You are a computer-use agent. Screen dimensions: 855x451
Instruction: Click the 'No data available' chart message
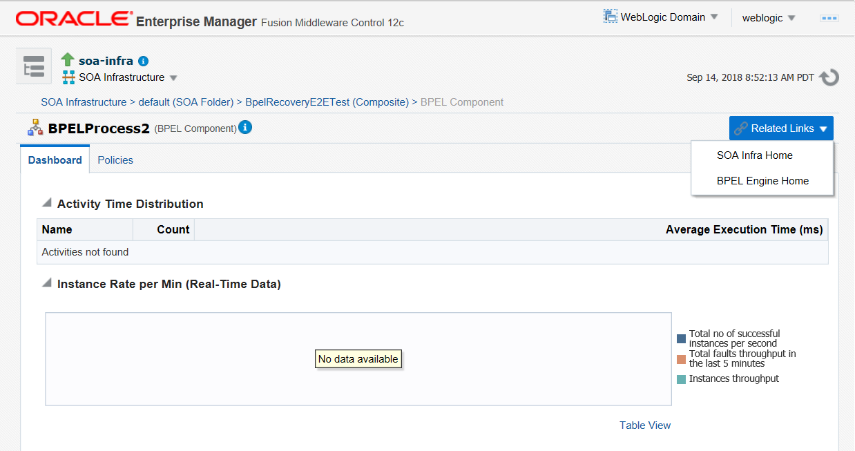click(358, 359)
